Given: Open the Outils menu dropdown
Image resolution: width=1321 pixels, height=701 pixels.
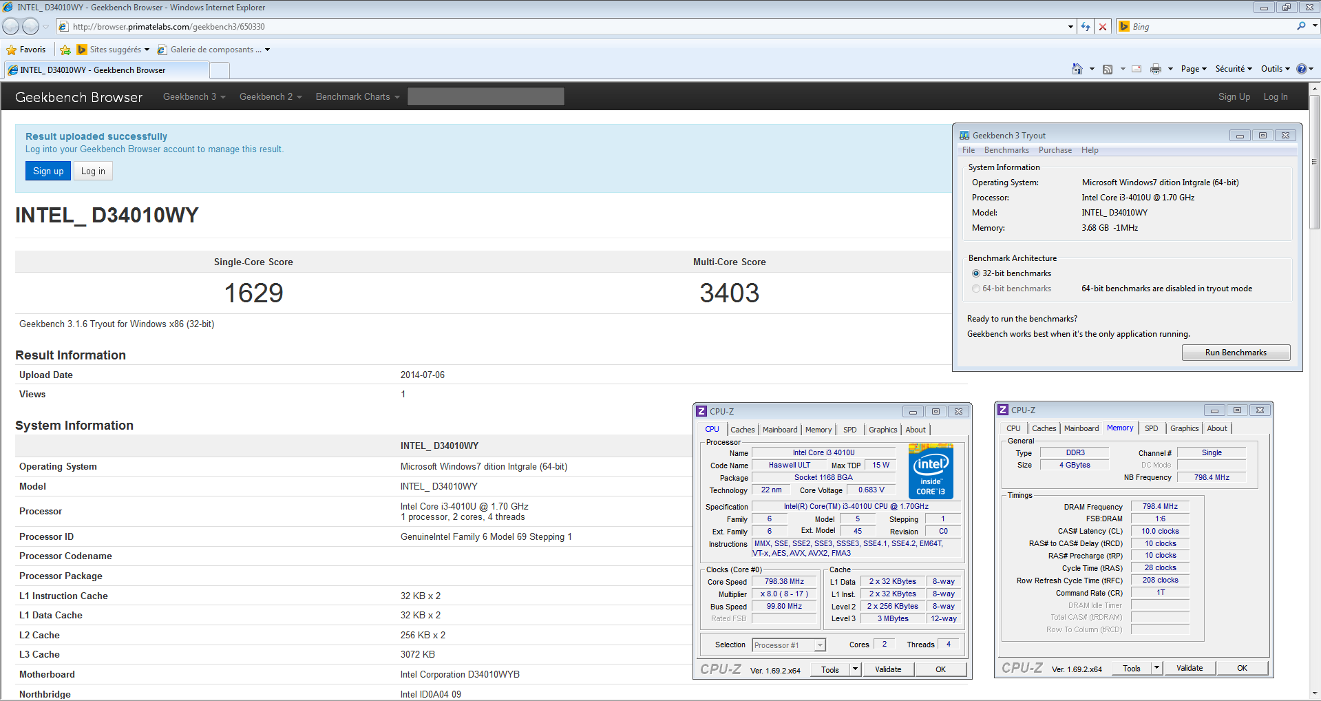Looking at the screenshot, I should pos(1276,69).
